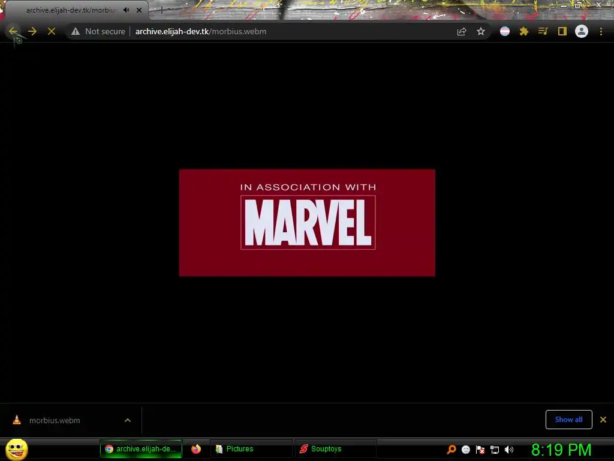Switch to Chrome taskbar item archive.elijah-de...
The height and width of the screenshot is (461, 614).
point(141,449)
